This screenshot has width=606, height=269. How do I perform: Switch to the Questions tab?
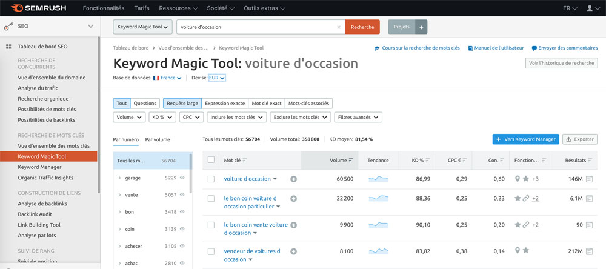tap(145, 104)
